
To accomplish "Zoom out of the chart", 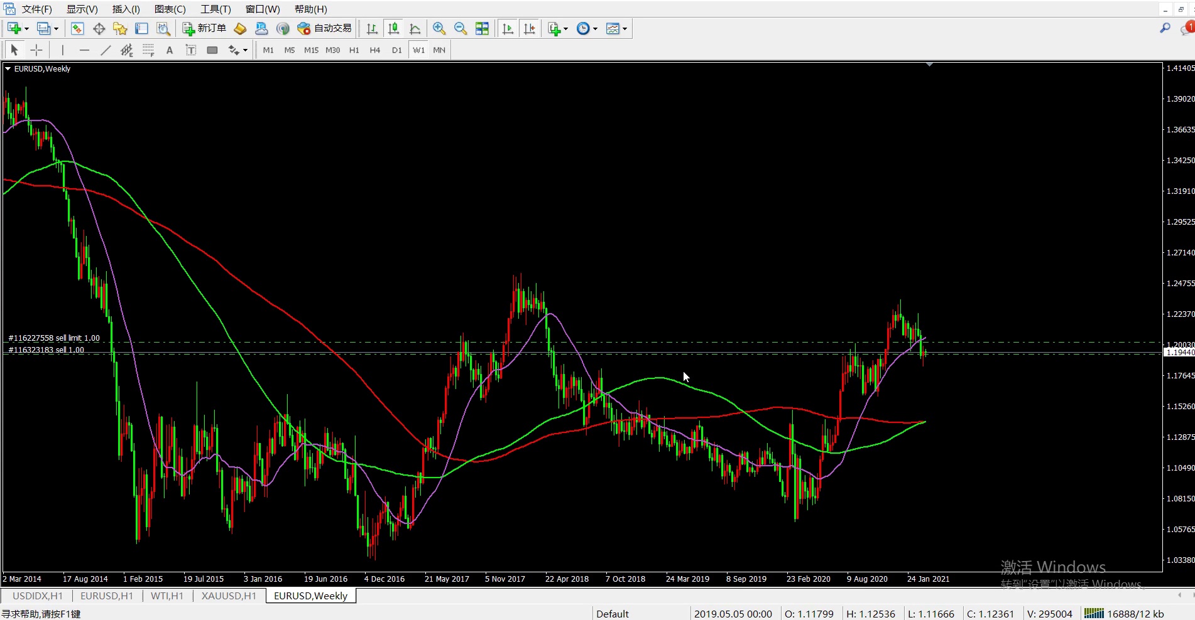I will [x=461, y=28].
